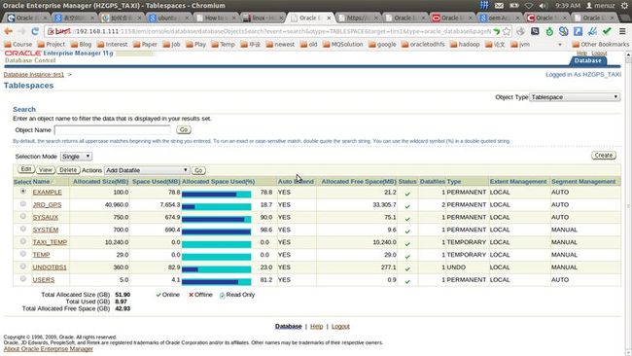Open the Selection Mode Single dropdown
Image resolution: width=632 pixels, height=356 pixels.
pyautogui.click(x=76, y=157)
